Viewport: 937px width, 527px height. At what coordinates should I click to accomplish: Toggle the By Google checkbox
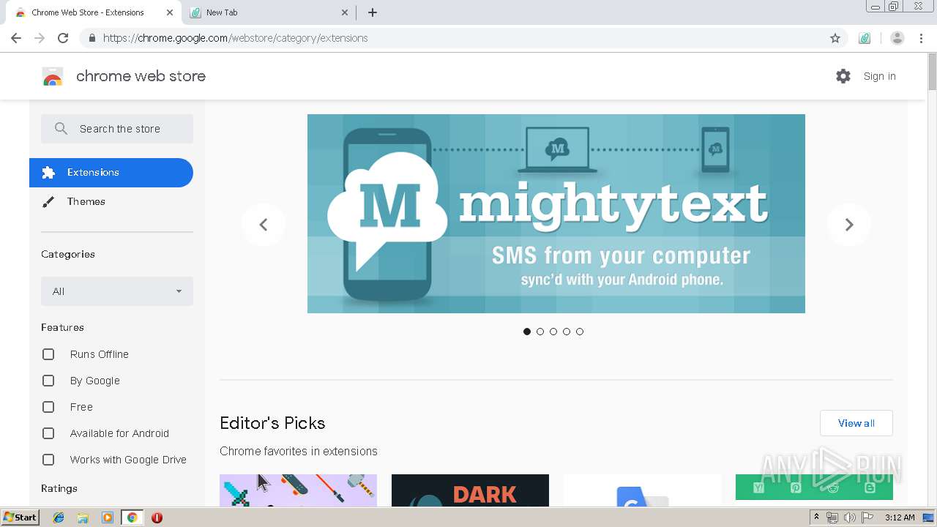[x=48, y=381]
